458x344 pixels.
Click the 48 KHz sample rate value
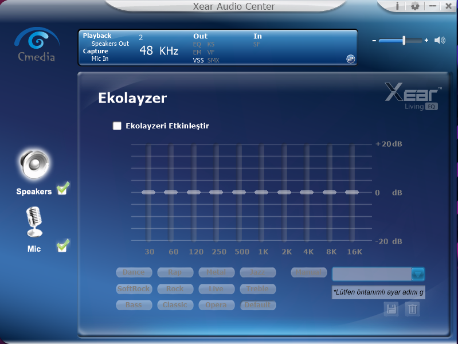tap(159, 51)
